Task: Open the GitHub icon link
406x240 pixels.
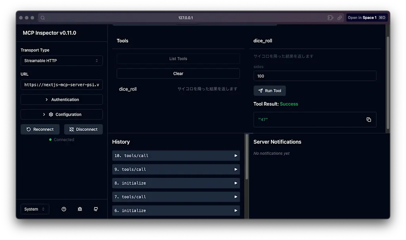Action: tap(96, 209)
